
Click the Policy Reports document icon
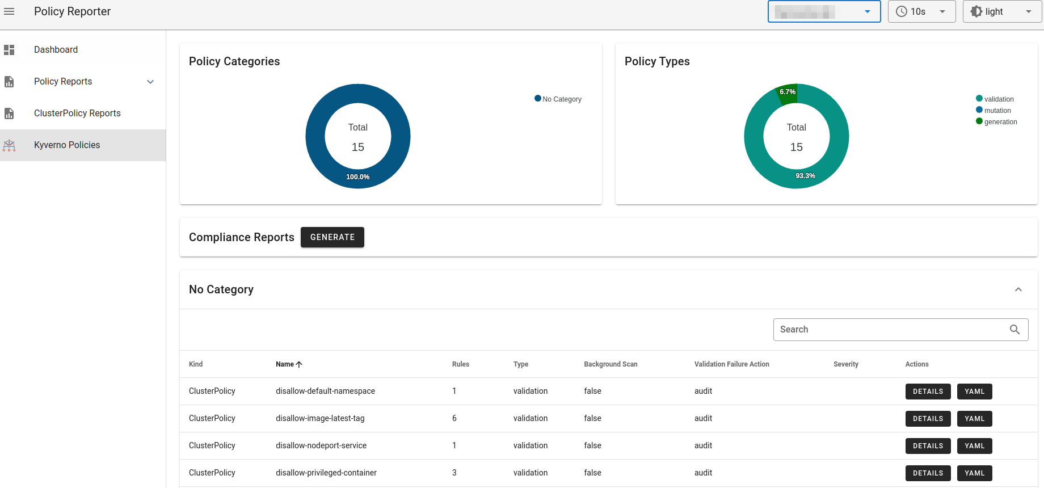pyautogui.click(x=9, y=82)
